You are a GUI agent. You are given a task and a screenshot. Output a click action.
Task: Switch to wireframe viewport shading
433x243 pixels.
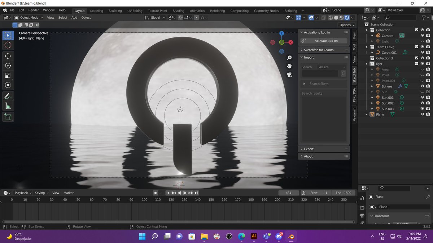click(331, 17)
